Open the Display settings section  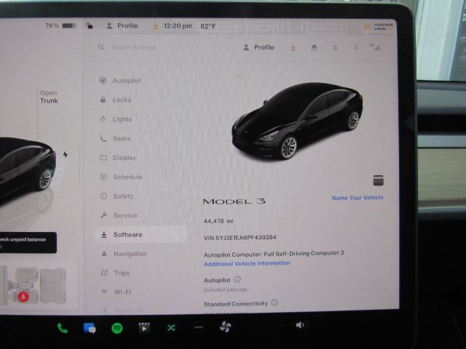tap(124, 158)
